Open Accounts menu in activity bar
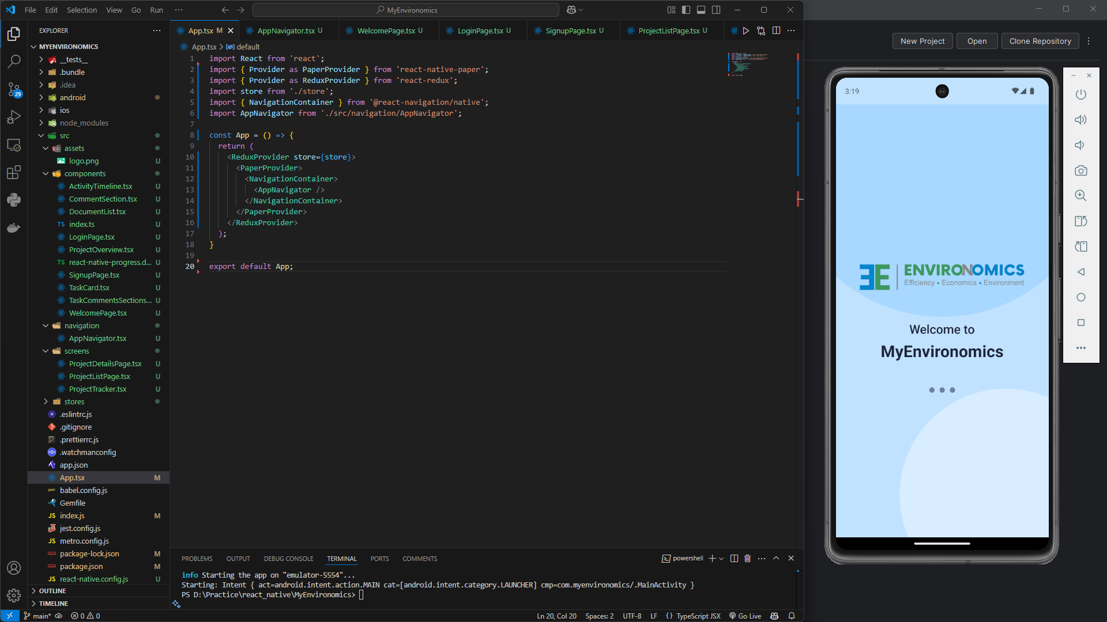This screenshot has height=622, width=1107. point(14,568)
